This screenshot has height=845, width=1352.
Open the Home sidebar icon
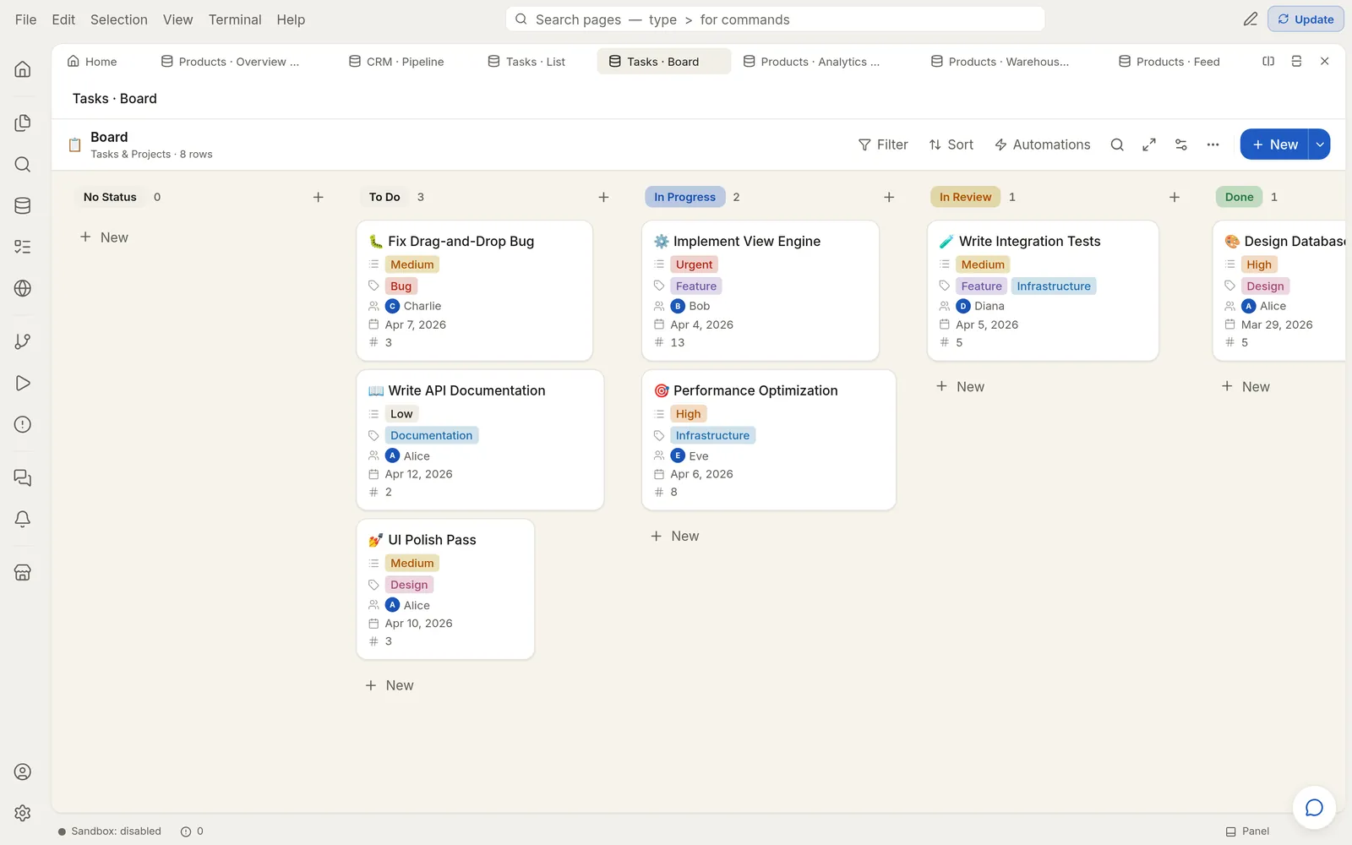coord(23,69)
